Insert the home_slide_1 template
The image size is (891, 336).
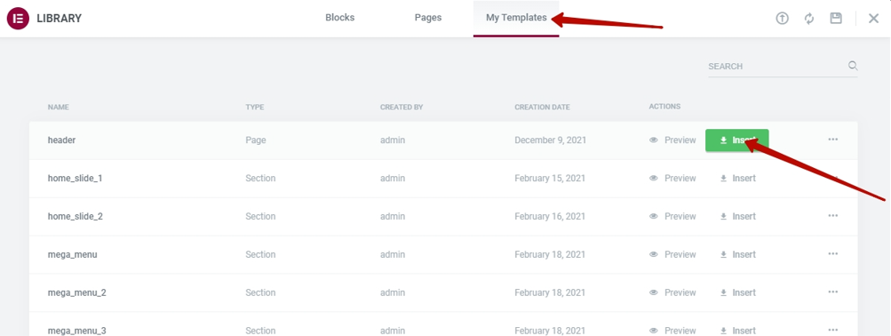coord(737,178)
